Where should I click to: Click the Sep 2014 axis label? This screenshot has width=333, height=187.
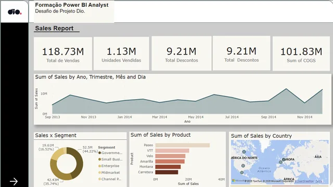pyautogui.click(x=268, y=117)
